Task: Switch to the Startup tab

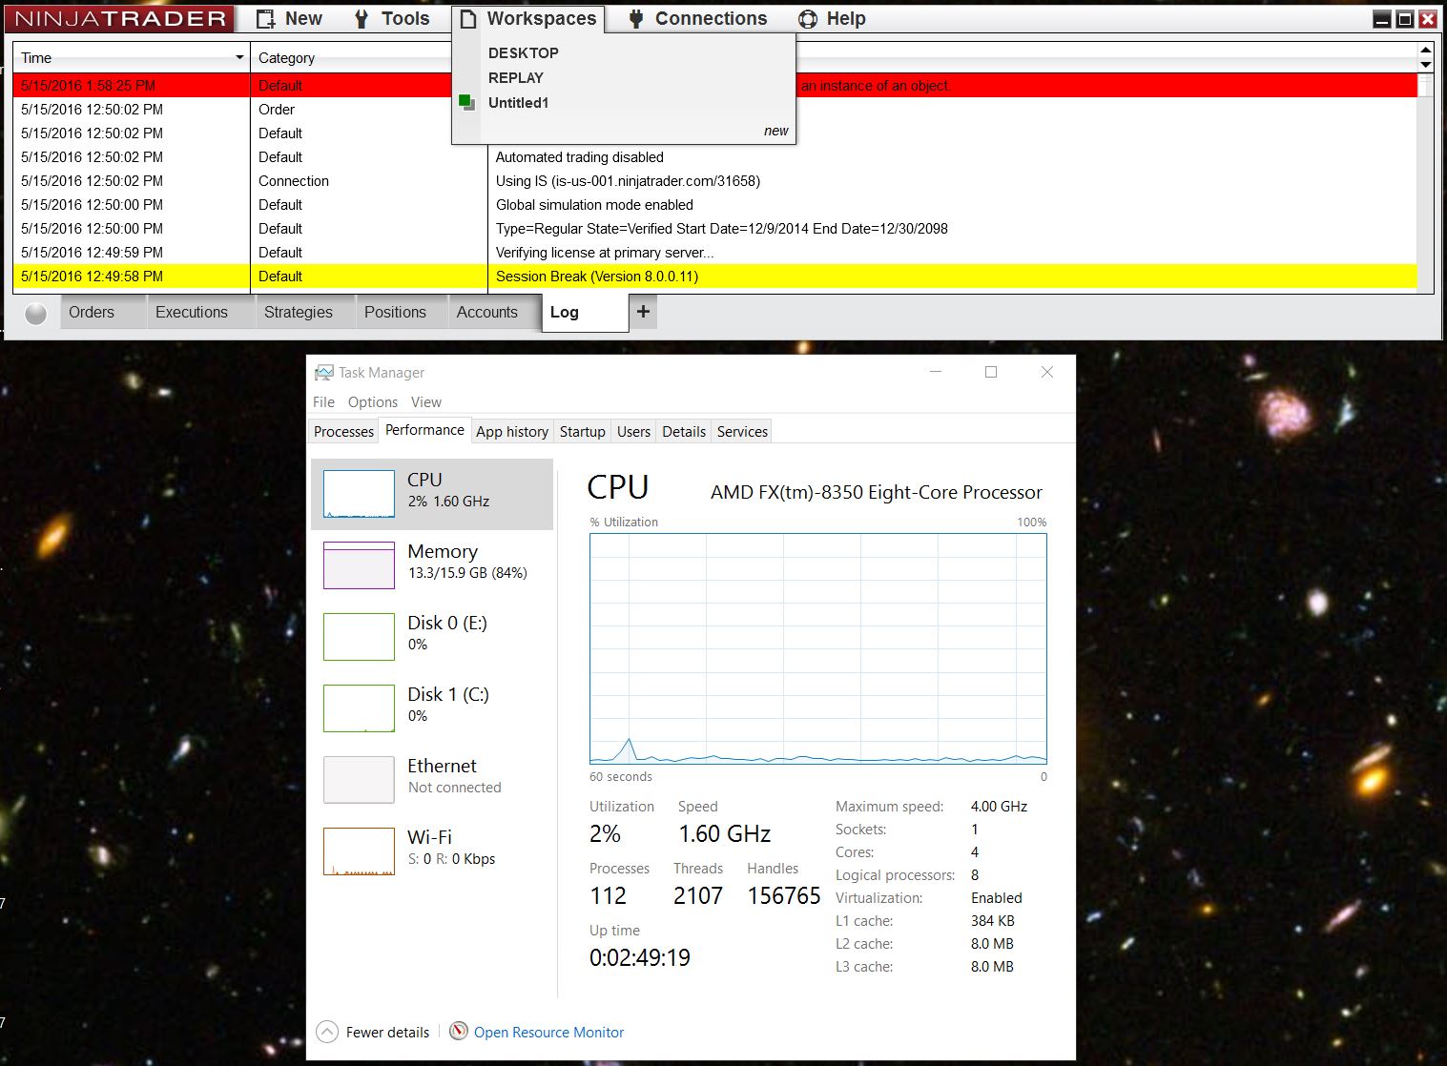Action: [583, 432]
